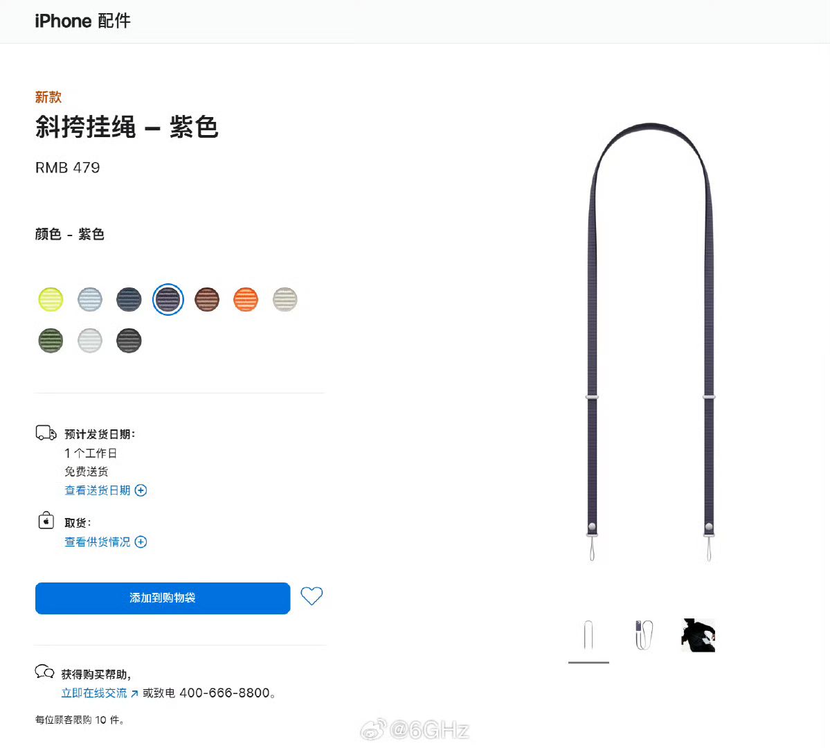Click the heart favorite icon

(312, 596)
